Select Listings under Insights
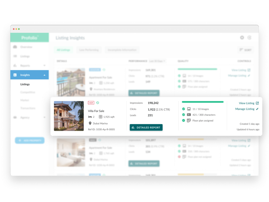 pyautogui.click(x=25, y=84)
